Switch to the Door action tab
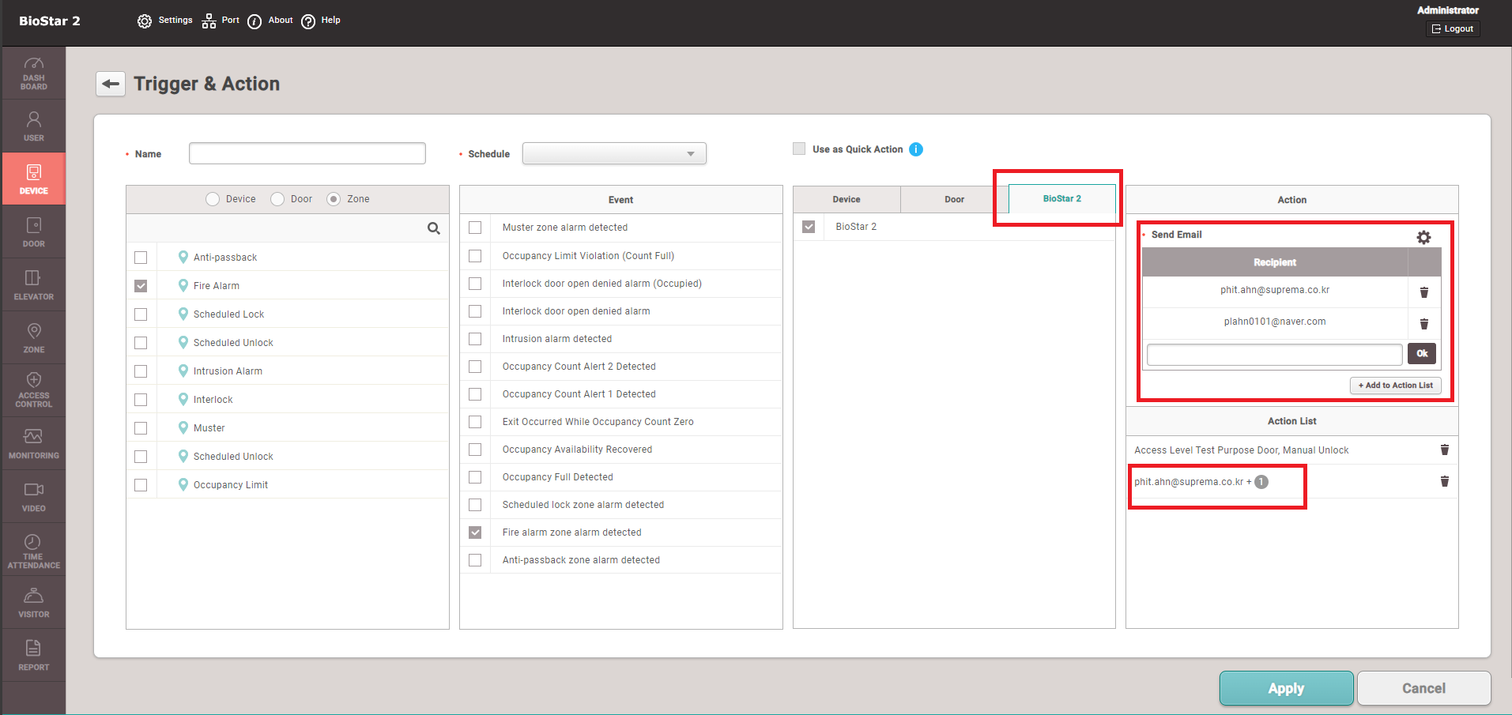This screenshot has height=715, width=1512. tap(955, 199)
